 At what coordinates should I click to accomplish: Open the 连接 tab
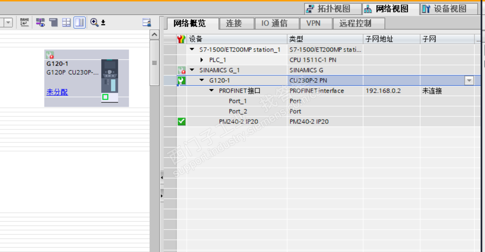click(237, 23)
